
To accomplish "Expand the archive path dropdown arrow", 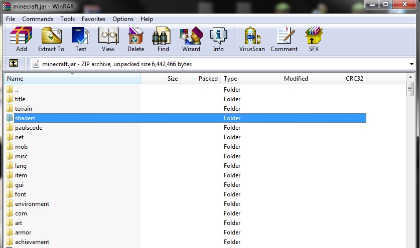I will tap(411, 64).
